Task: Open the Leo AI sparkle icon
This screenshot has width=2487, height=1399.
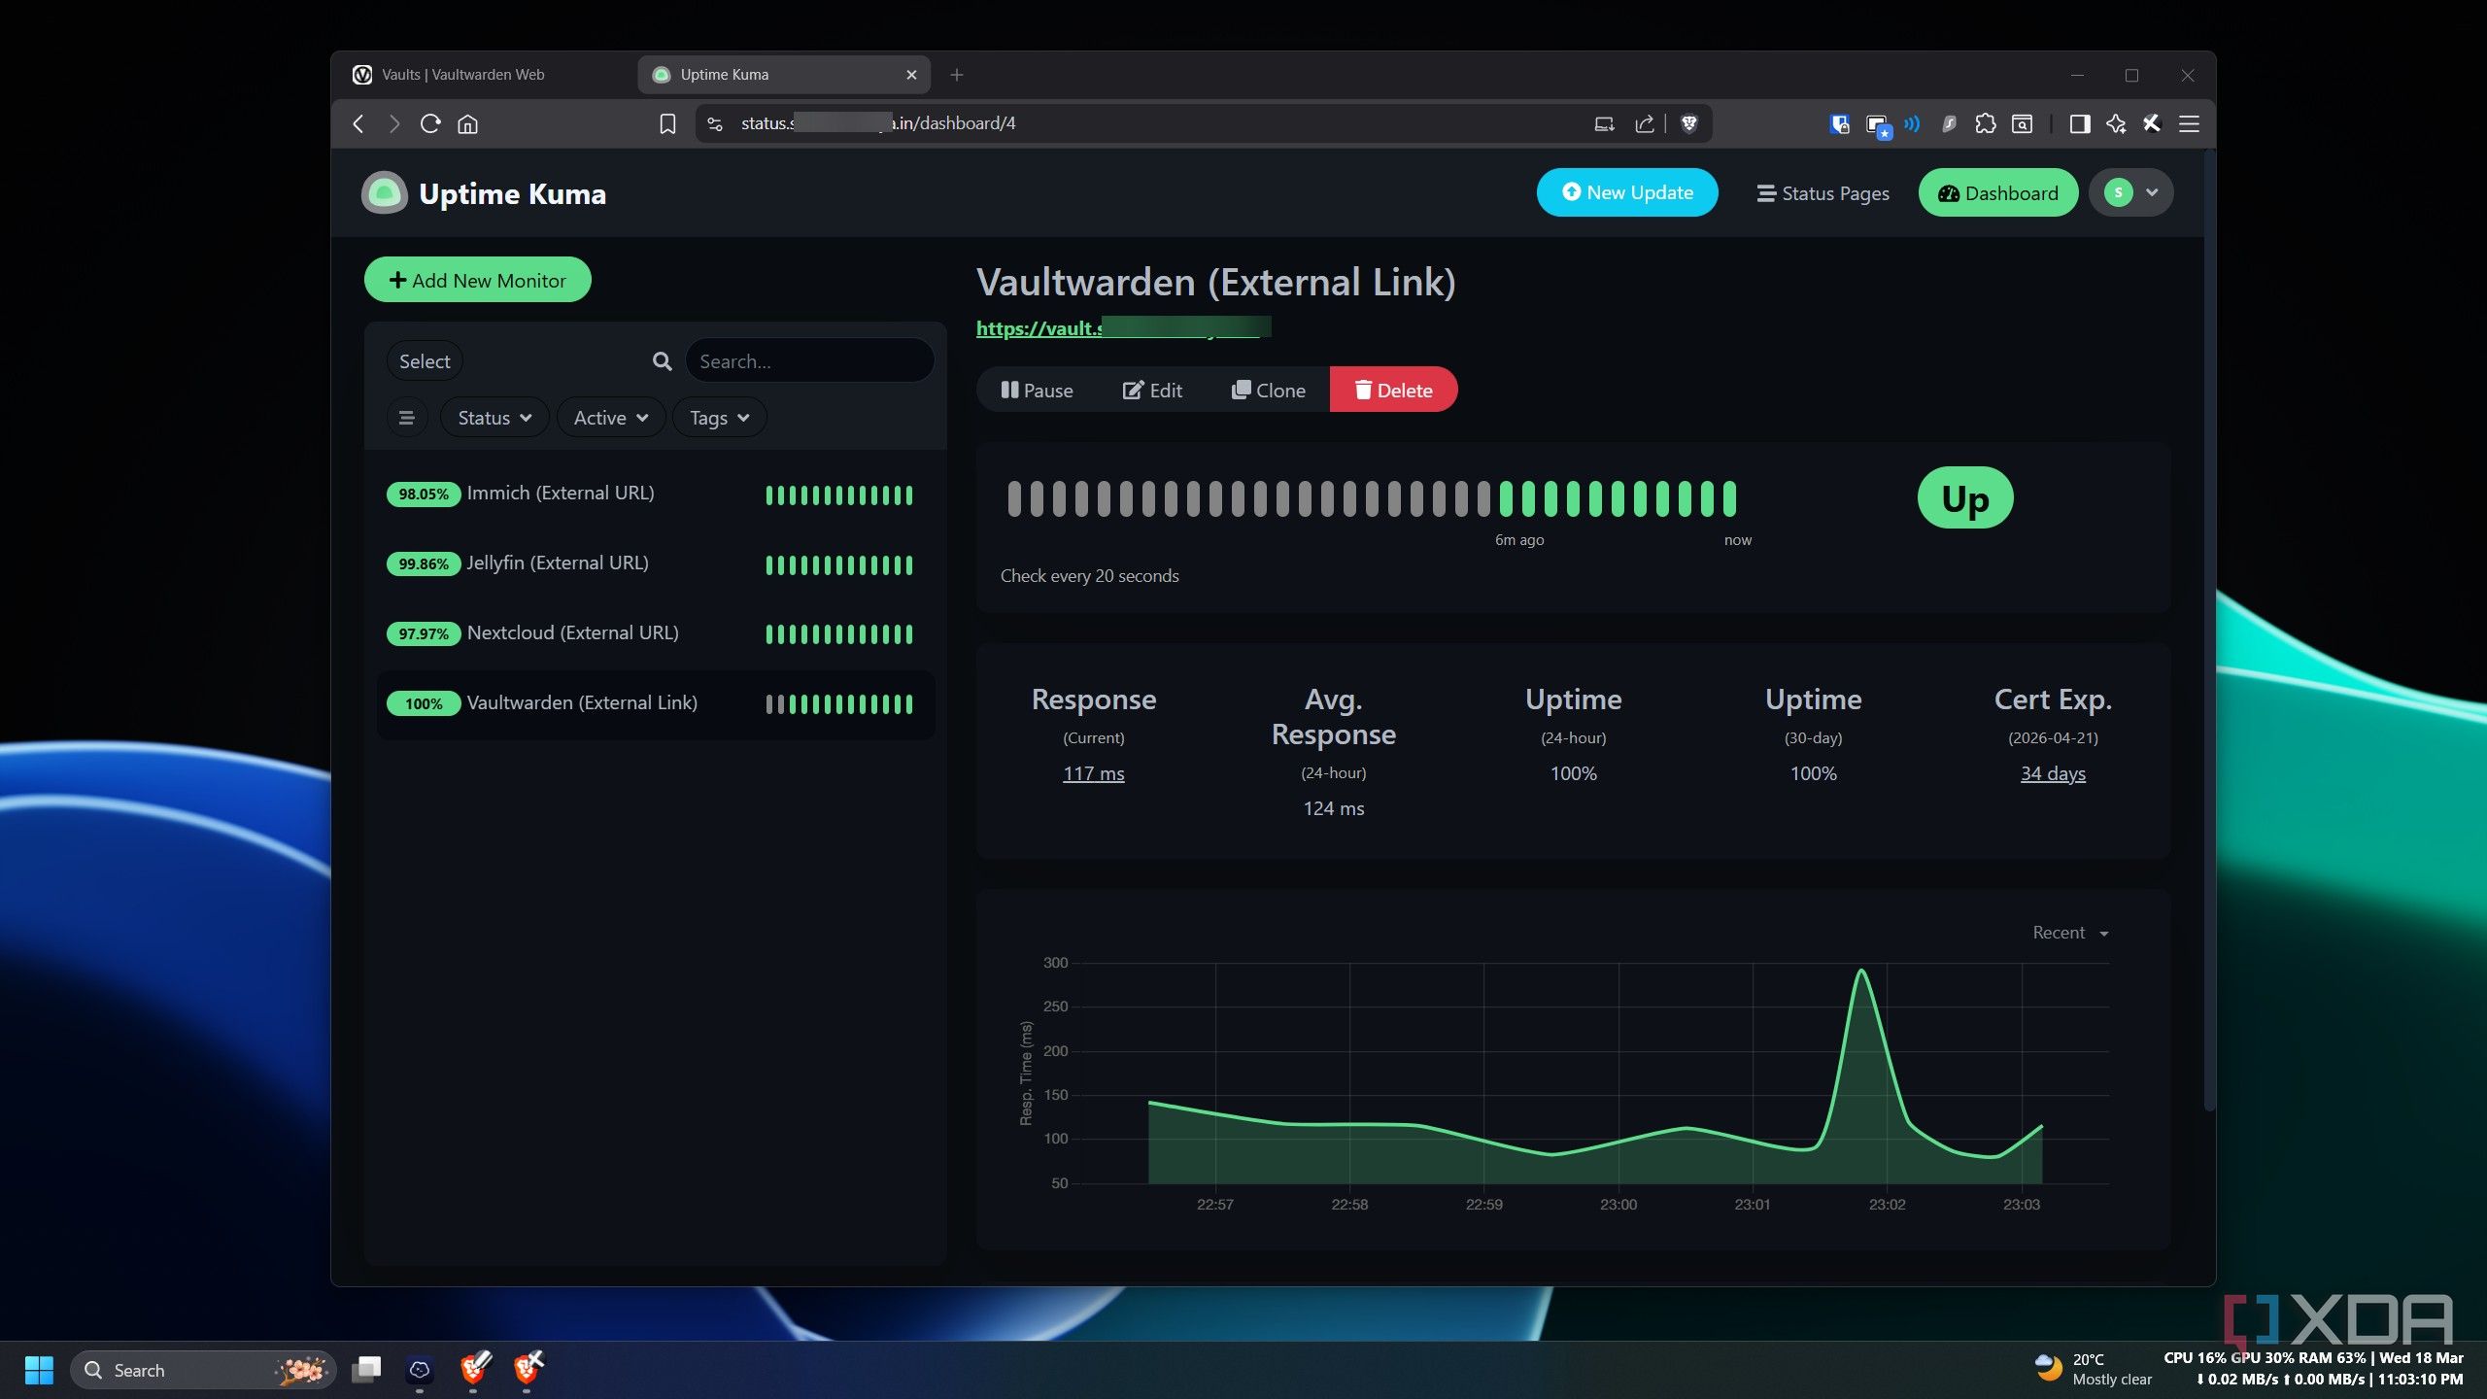Action: click(x=2116, y=123)
